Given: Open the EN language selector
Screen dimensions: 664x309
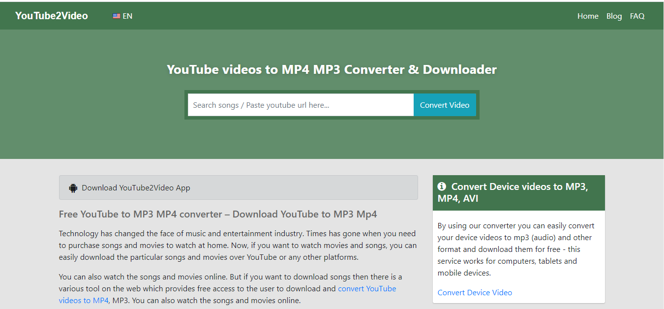Looking at the screenshot, I should coord(123,16).
